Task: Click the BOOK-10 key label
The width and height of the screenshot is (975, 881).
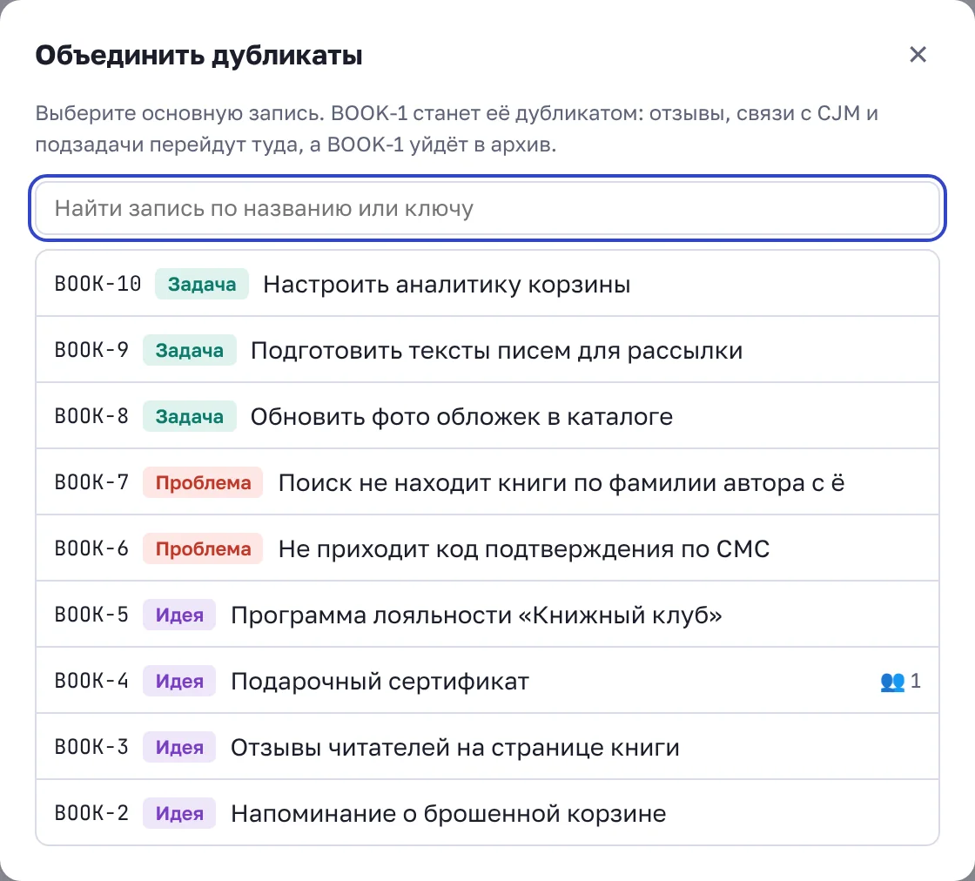Action: pyautogui.click(x=98, y=284)
